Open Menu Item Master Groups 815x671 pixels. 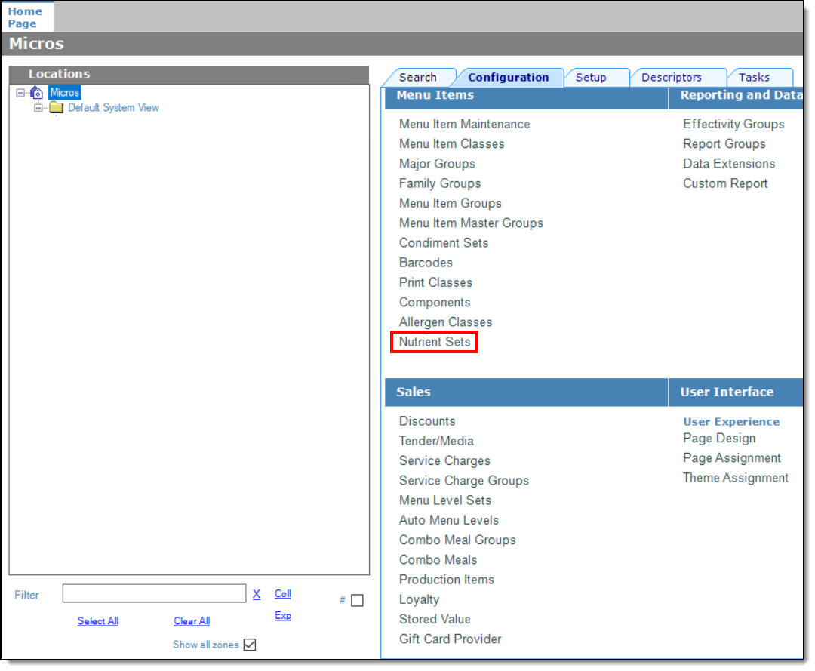pos(471,223)
